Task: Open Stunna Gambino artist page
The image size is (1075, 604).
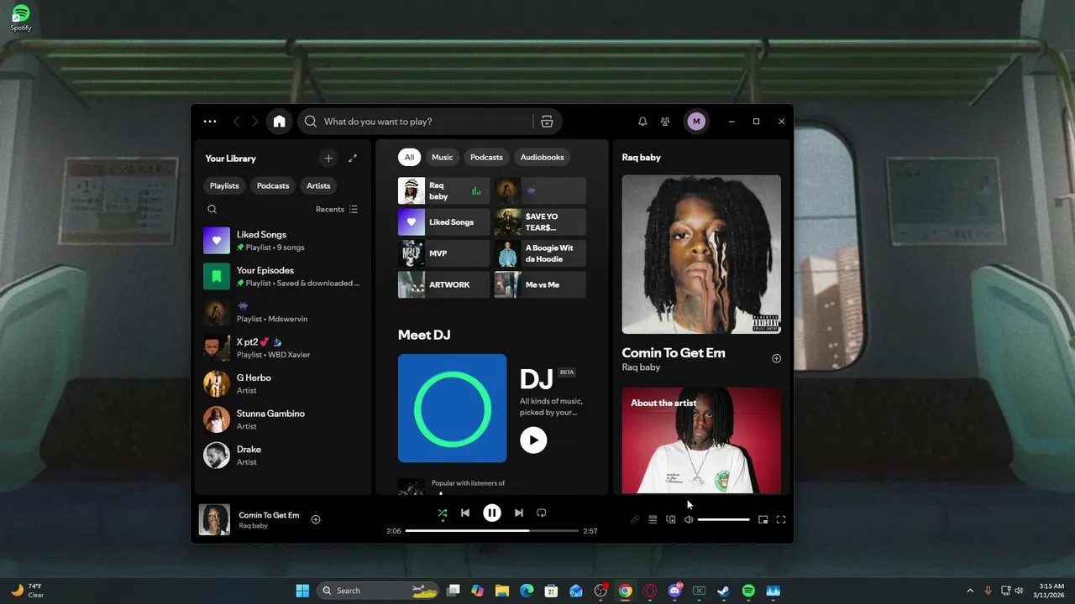Action: pyautogui.click(x=282, y=419)
